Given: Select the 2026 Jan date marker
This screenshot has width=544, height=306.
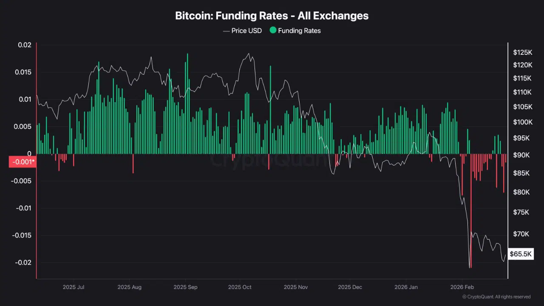Looking at the screenshot, I should pyautogui.click(x=406, y=287).
